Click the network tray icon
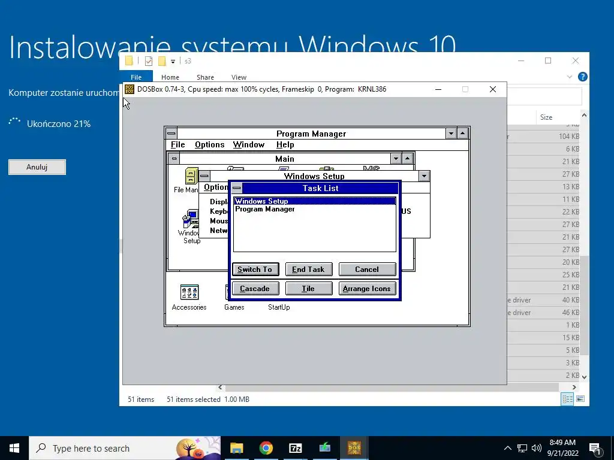The width and height of the screenshot is (614, 460). pos(522,448)
